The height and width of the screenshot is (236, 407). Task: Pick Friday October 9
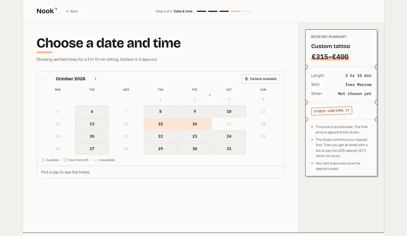(195, 111)
